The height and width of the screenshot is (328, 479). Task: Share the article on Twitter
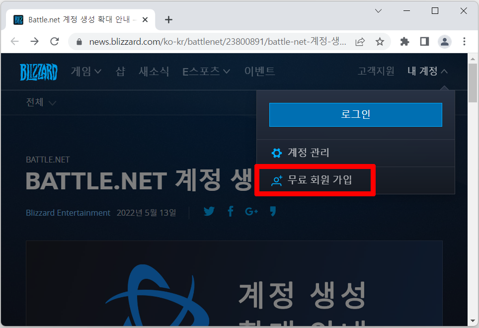(209, 211)
